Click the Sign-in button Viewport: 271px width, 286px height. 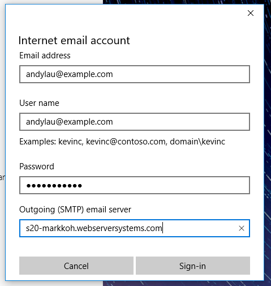[193, 266]
